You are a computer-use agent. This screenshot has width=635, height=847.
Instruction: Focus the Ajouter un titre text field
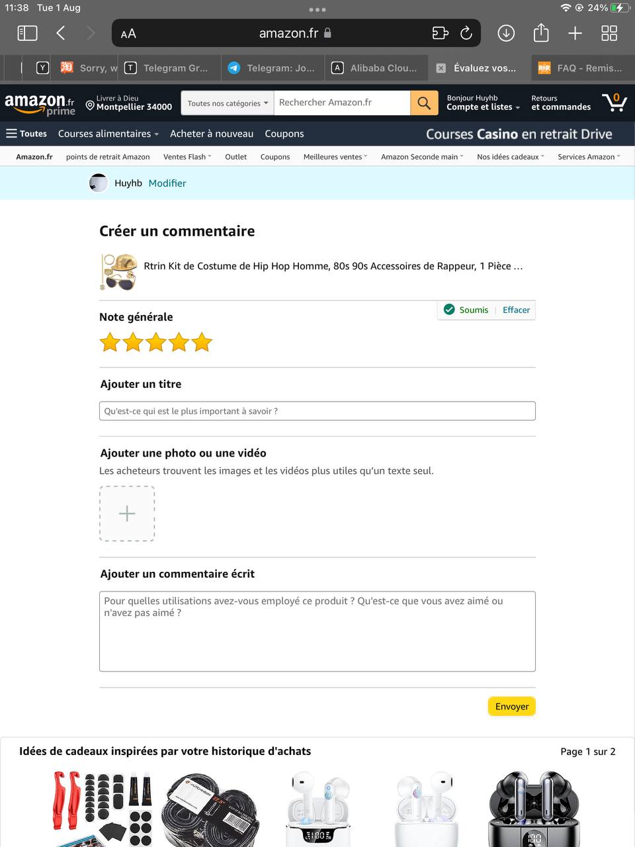(x=317, y=411)
